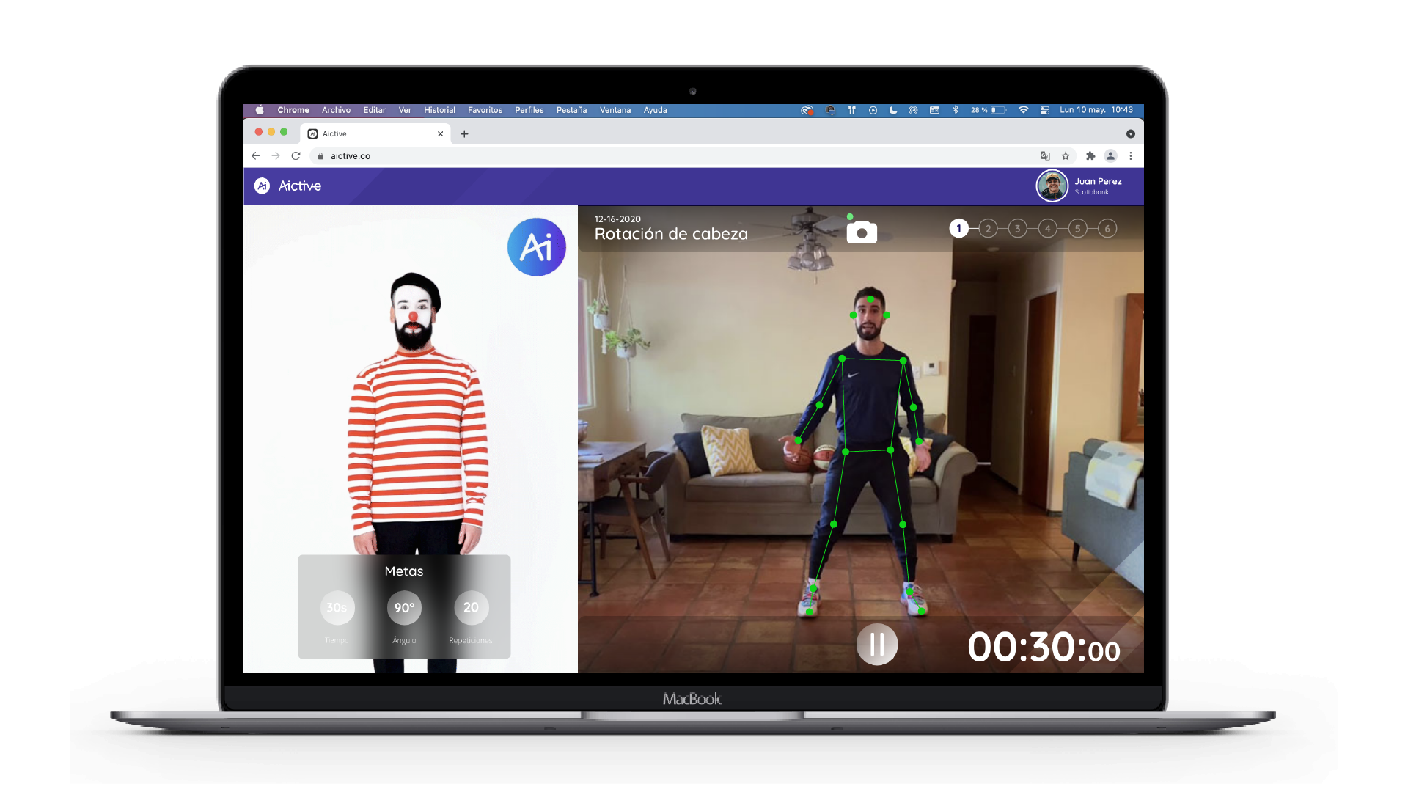Close the Aictive tab
The image size is (1408, 792).
click(440, 134)
